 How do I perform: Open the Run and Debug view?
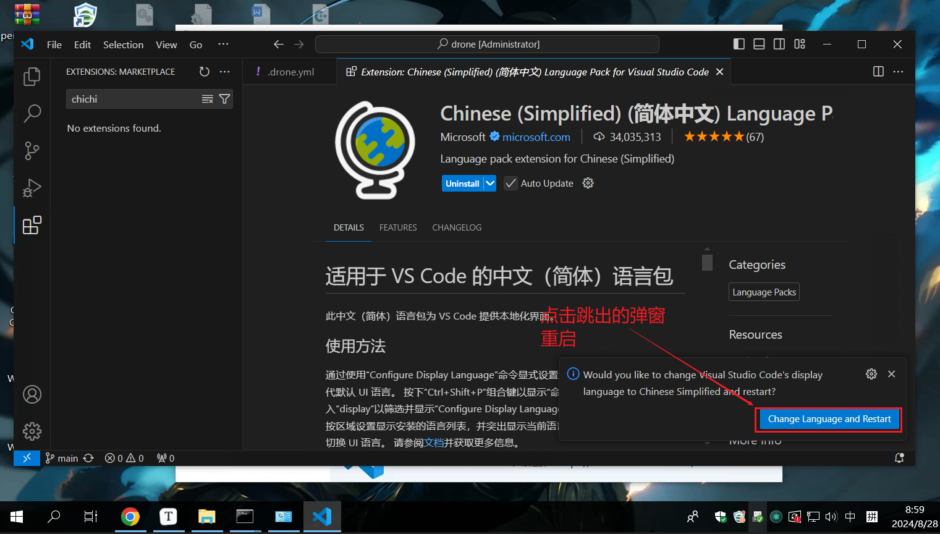(32, 188)
